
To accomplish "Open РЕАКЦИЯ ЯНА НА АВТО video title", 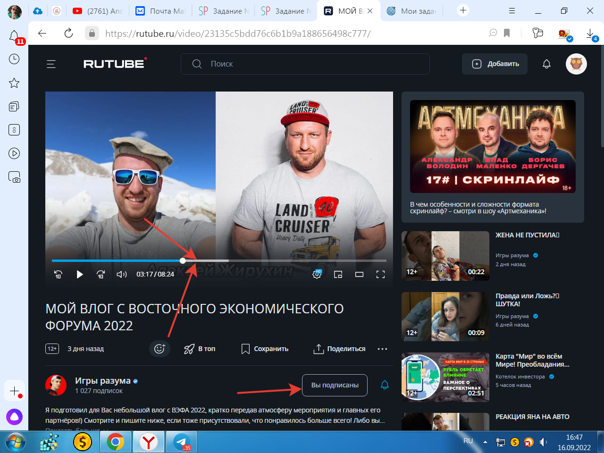I will point(532,417).
